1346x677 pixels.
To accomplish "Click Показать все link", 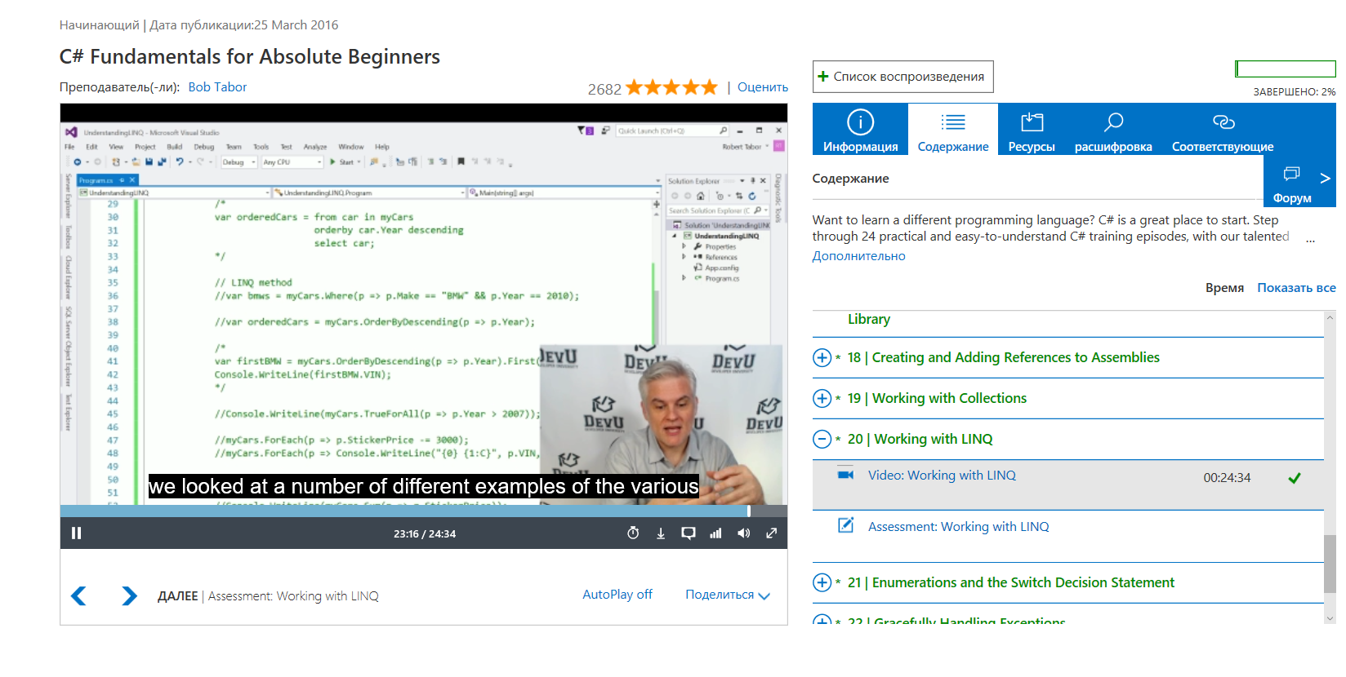I will click(1296, 288).
